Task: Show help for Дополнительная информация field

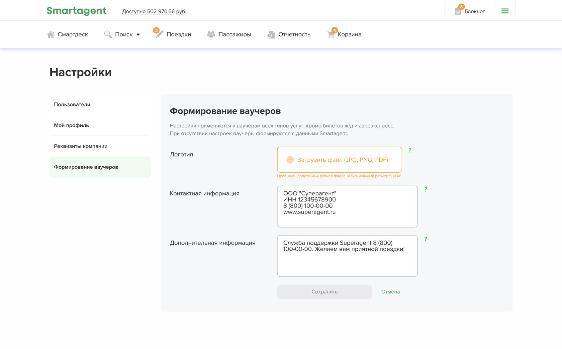Action: [426, 239]
